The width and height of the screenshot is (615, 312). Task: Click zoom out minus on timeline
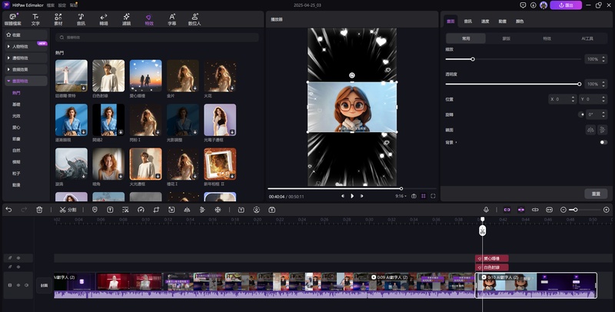point(563,210)
